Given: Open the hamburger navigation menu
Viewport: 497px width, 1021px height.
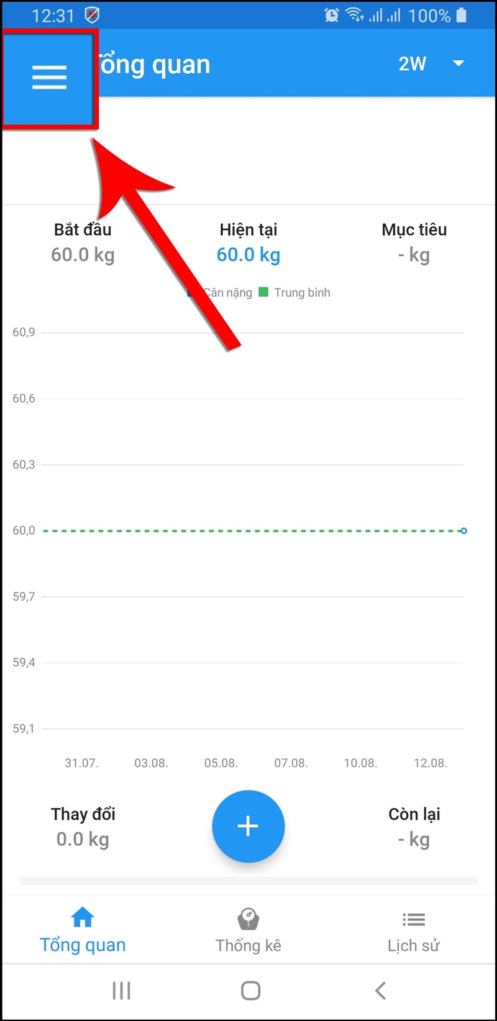Looking at the screenshot, I should (x=50, y=78).
